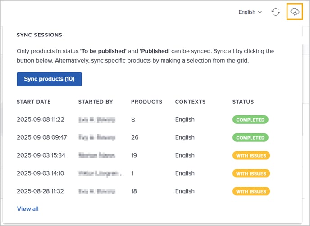Image resolution: width=310 pixels, height=226 pixels.
Task: Click English context in 11:22 session row
Action: (x=185, y=119)
